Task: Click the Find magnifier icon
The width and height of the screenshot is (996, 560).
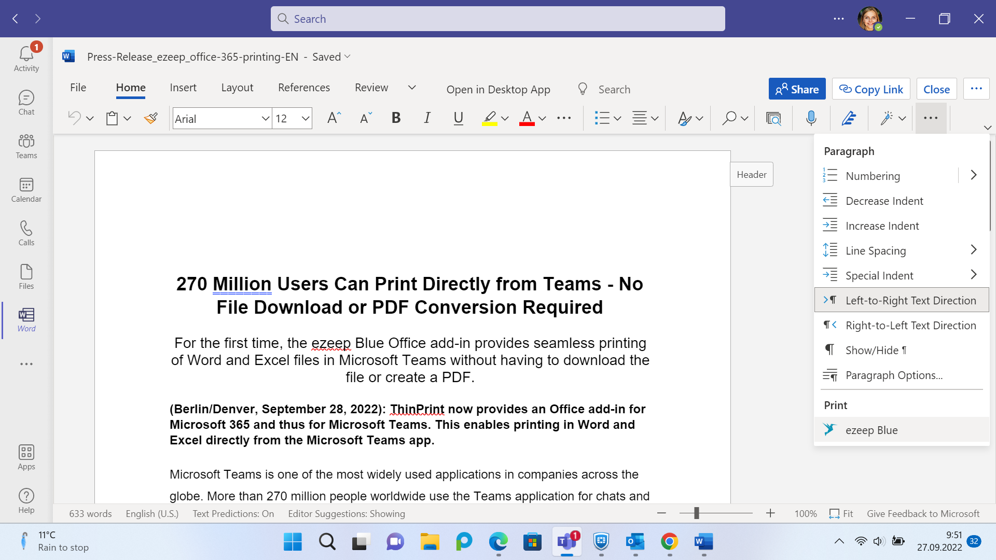Action: tap(729, 118)
